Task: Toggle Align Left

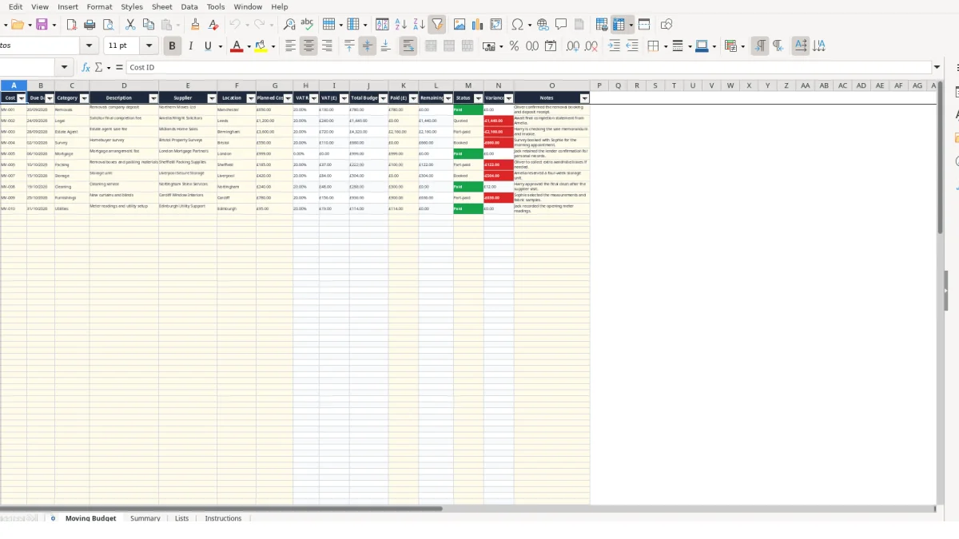Action: click(290, 46)
